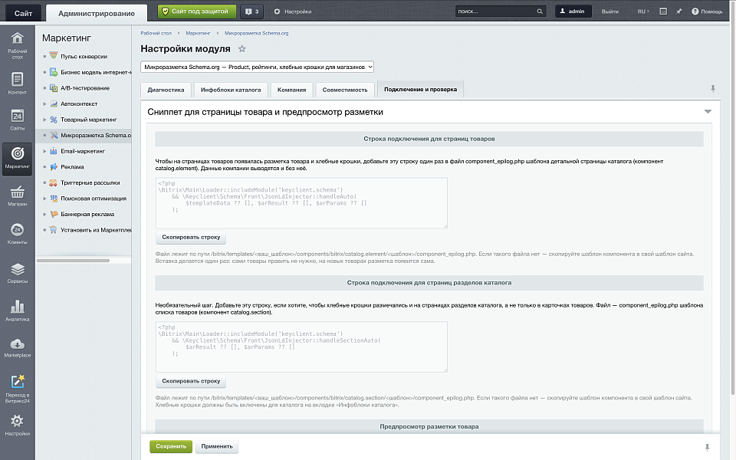The width and height of the screenshot is (736, 460).
Task: Click inside product page code textarea
Action: click(301, 202)
